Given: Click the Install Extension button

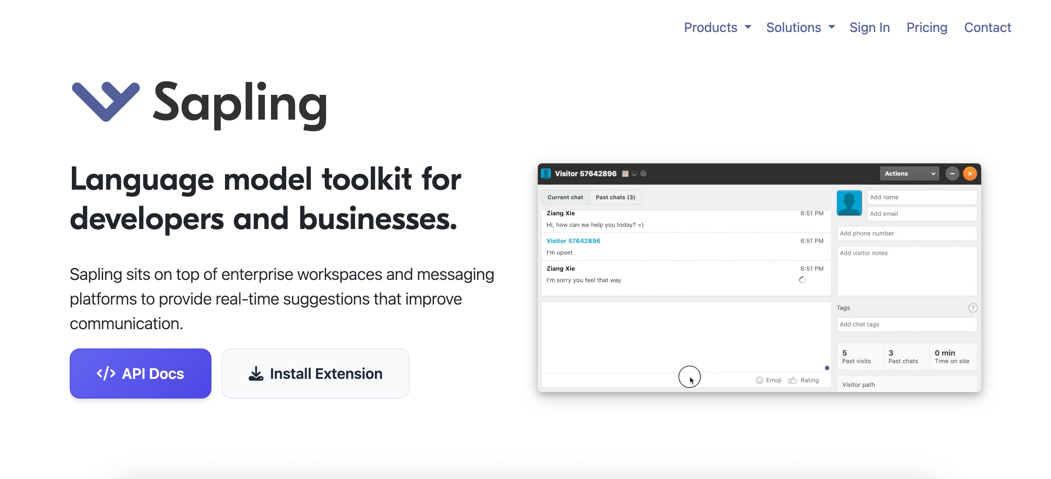Looking at the screenshot, I should pos(315,374).
